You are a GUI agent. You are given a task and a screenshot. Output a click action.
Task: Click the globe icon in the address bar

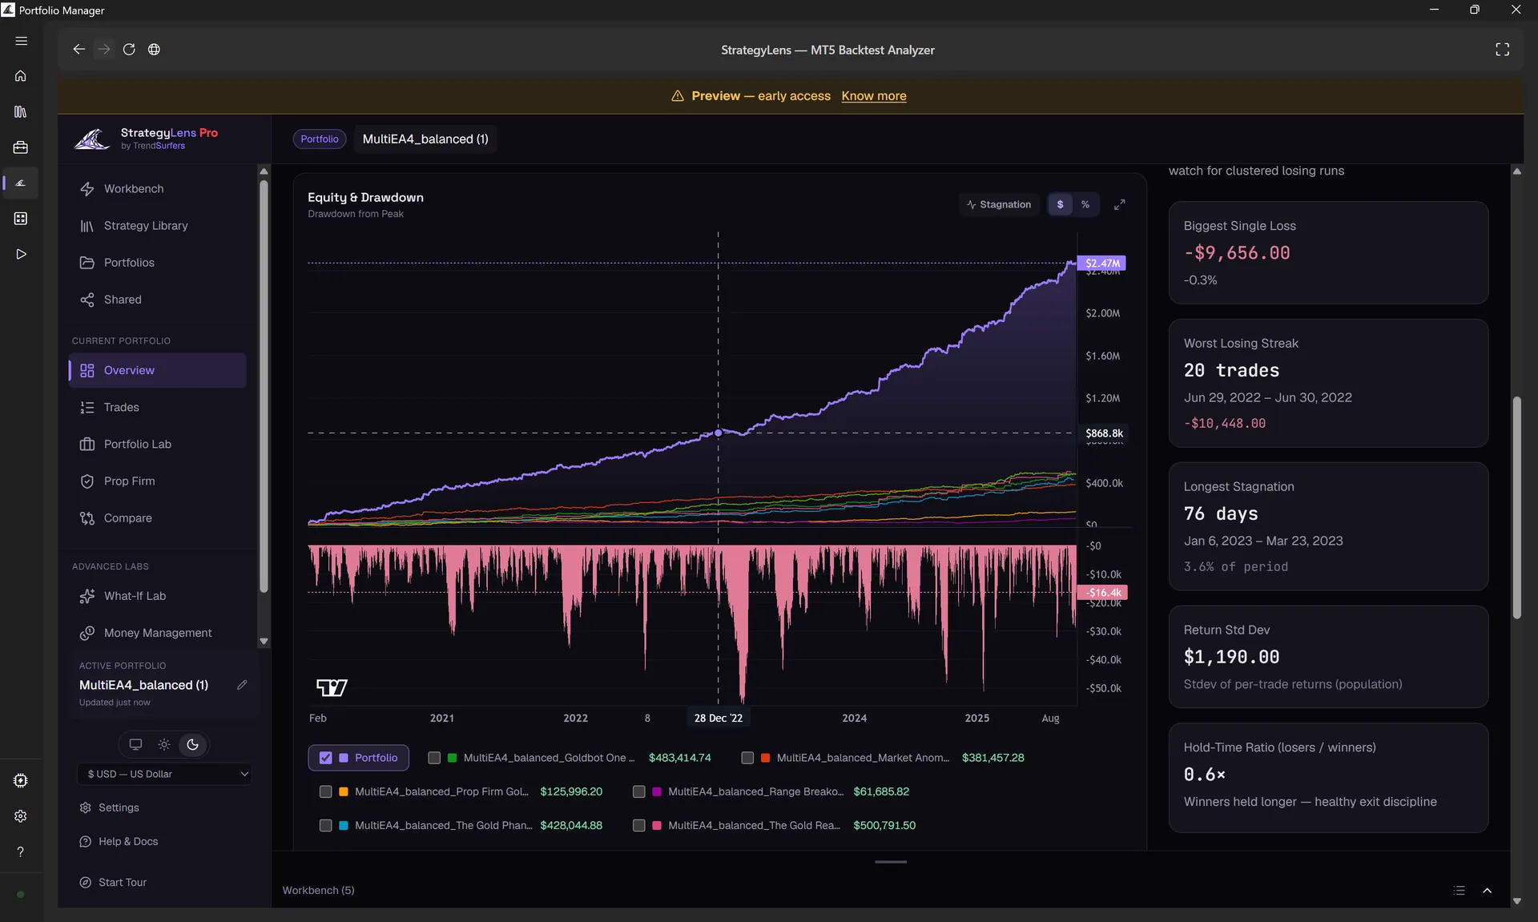coord(154,50)
